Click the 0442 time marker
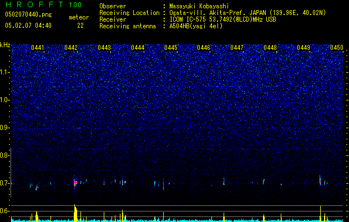This screenshot has width=349, height=222. tap(71, 48)
